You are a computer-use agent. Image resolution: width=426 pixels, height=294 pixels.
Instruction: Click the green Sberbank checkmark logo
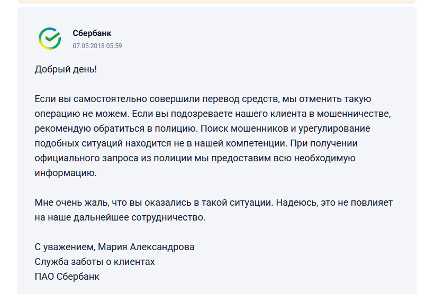coord(50,38)
